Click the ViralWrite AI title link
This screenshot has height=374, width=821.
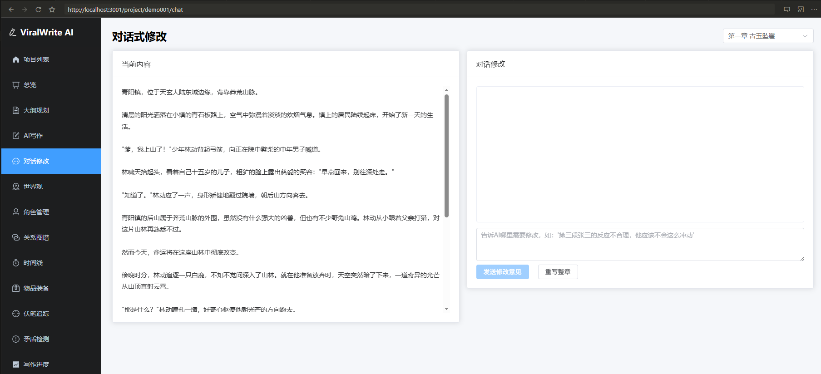point(47,32)
